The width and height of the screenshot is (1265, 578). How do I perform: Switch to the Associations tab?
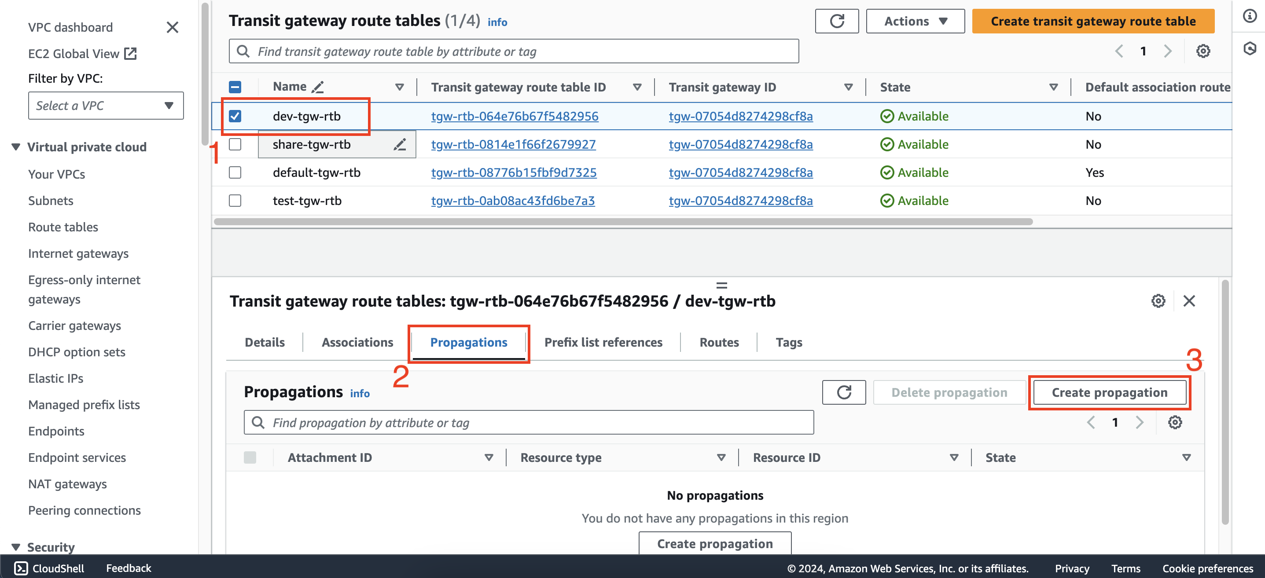click(x=357, y=342)
